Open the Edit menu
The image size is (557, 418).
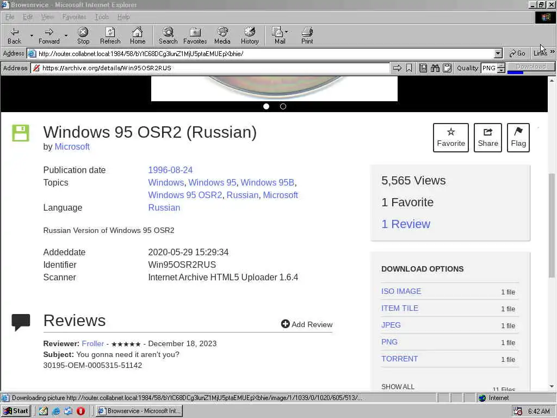coord(27,17)
